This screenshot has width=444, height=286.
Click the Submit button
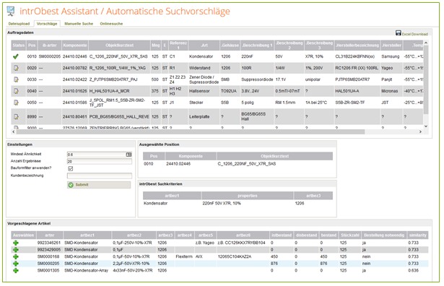pyautogui.click(x=99, y=185)
